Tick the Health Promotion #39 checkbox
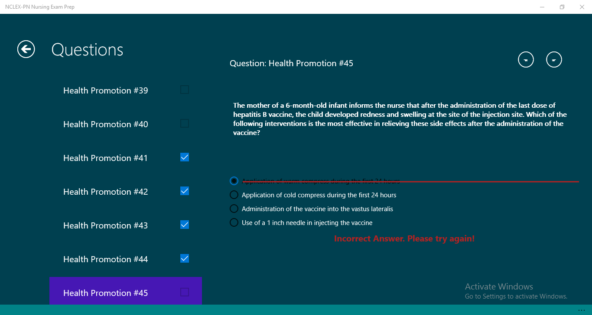The height and width of the screenshot is (315, 592). coord(185,90)
